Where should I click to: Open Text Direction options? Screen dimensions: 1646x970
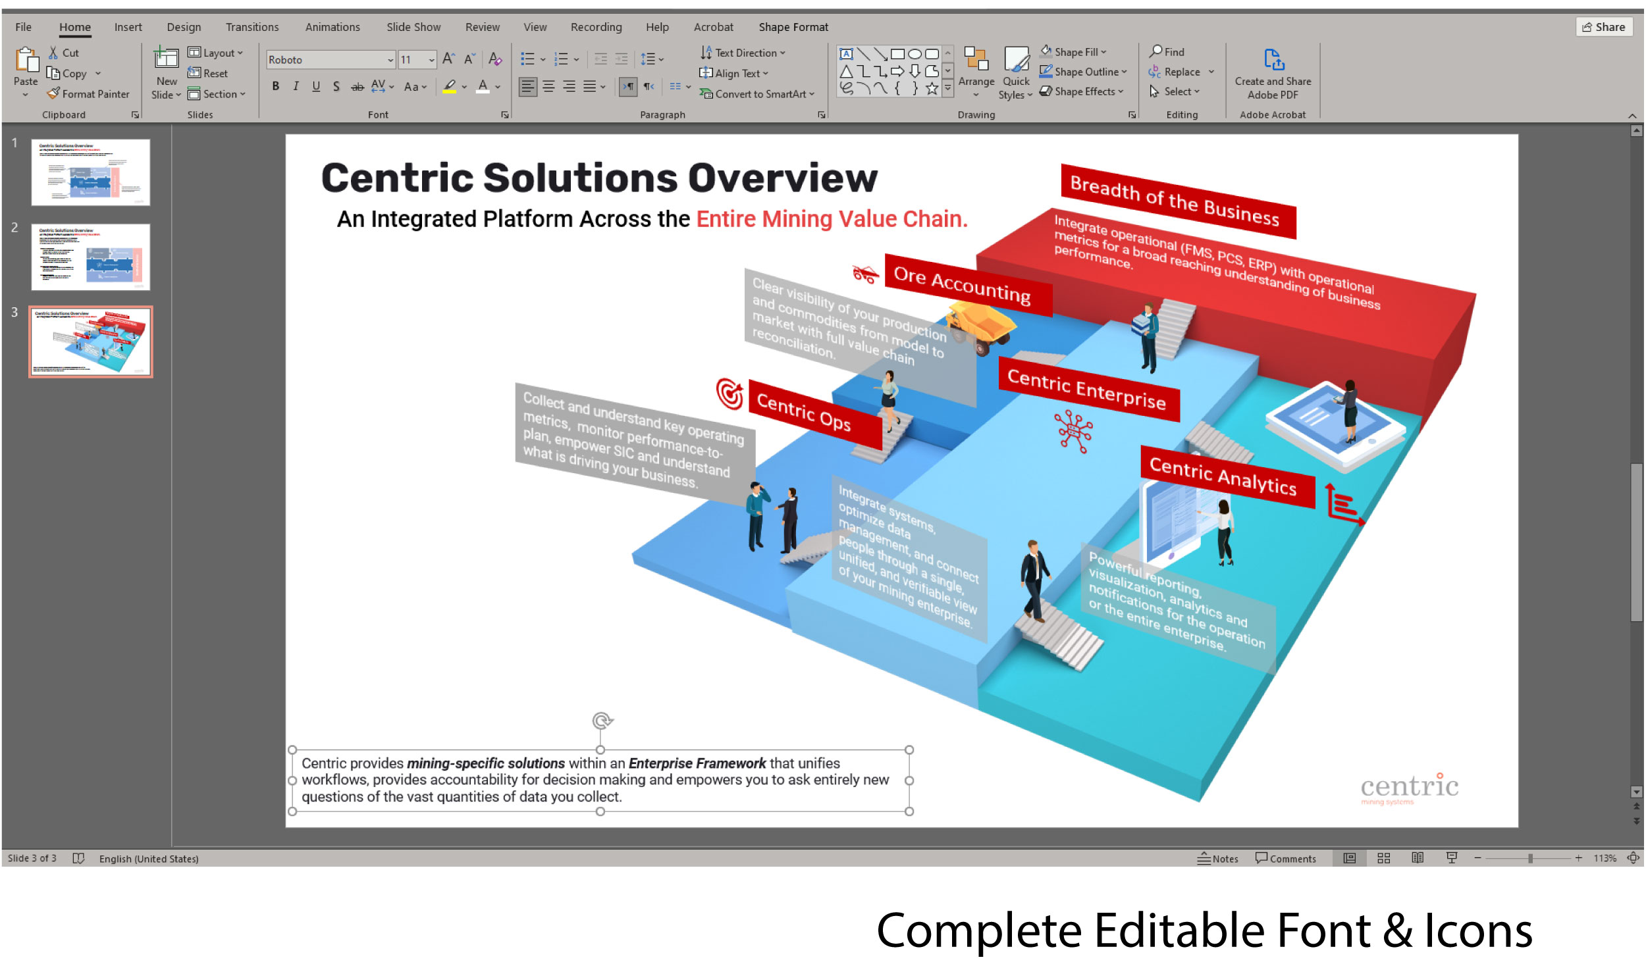(743, 53)
